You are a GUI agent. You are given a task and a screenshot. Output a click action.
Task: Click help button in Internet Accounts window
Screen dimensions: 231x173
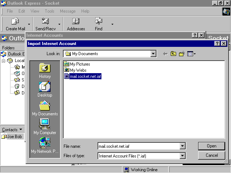[x=195, y=35]
